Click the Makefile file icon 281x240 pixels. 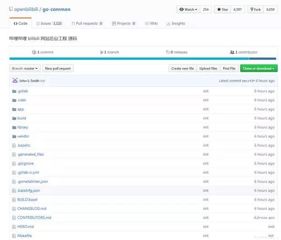(14, 235)
